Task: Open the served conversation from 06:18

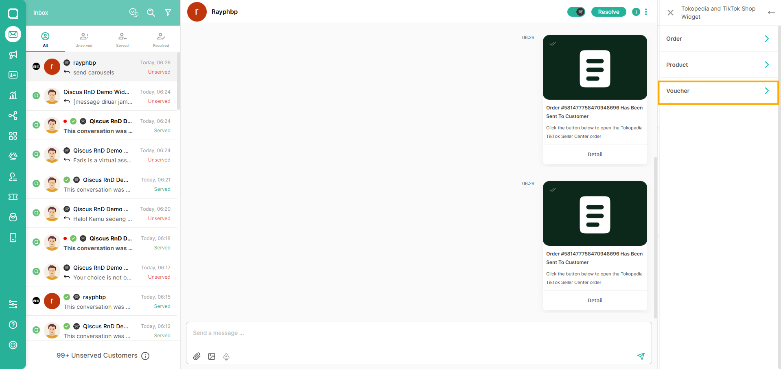Action: (x=102, y=242)
